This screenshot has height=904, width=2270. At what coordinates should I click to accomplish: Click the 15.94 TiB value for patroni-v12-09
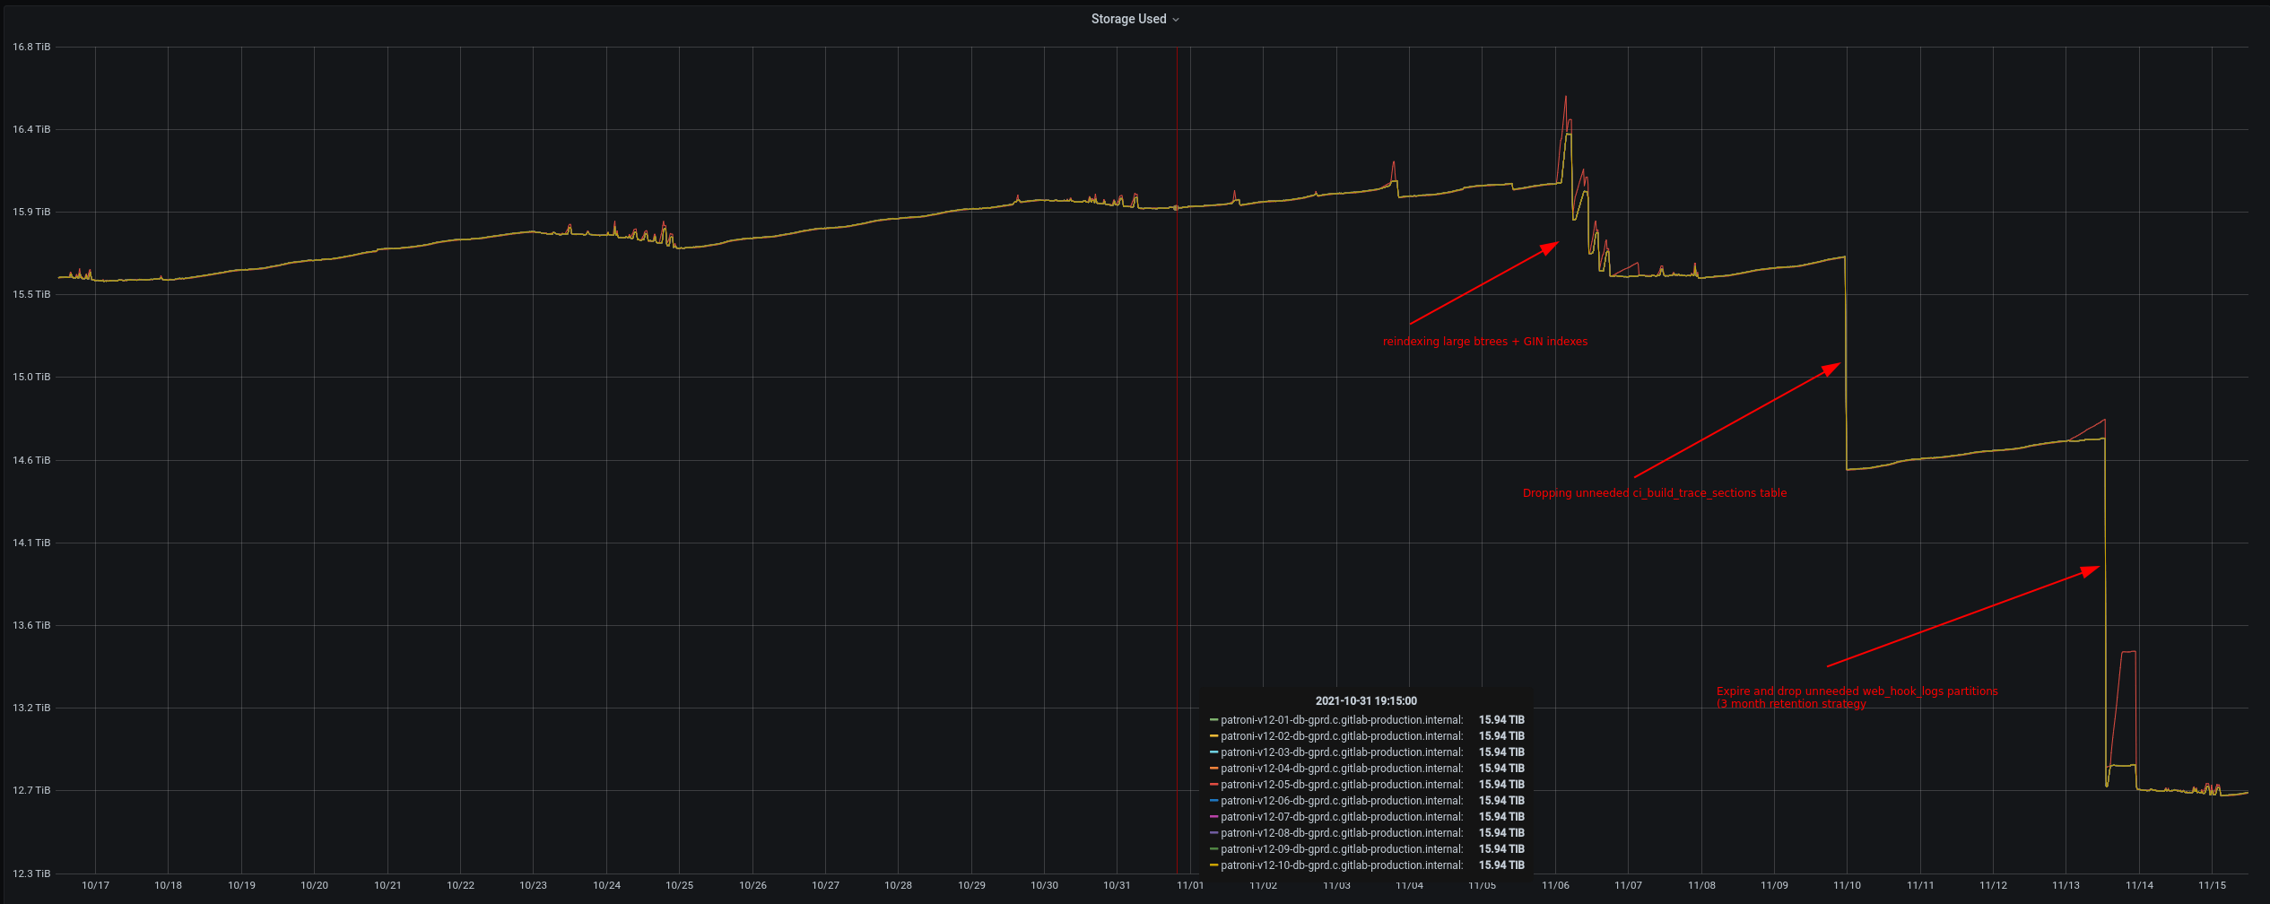click(1501, 849)
